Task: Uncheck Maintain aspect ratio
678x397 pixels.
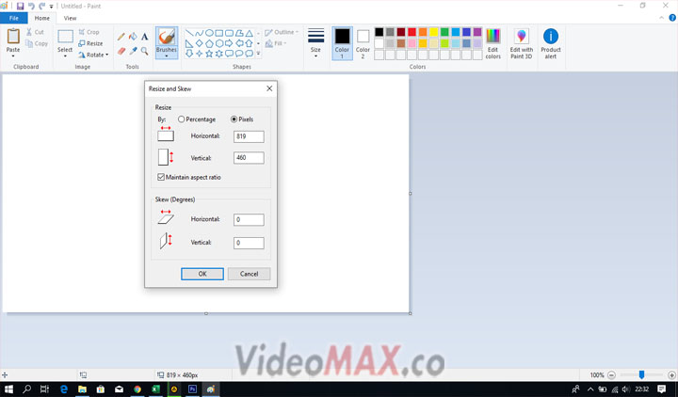Action: point(161,177)
